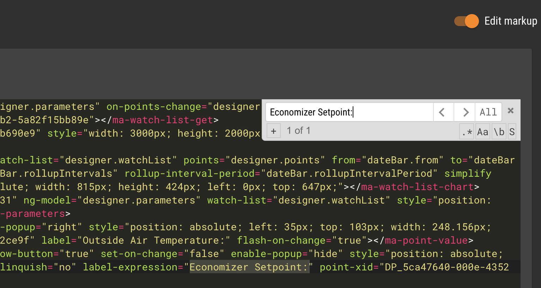Toggle case sensitive search Aa

(483, 132)
